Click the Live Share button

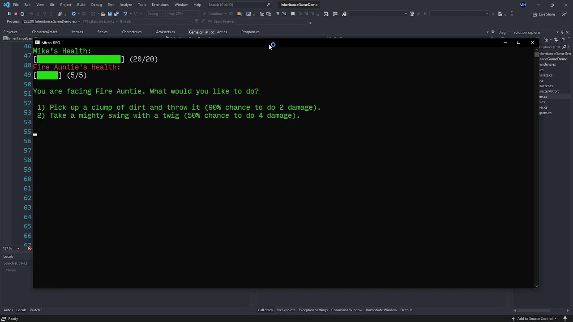(544, 14)
